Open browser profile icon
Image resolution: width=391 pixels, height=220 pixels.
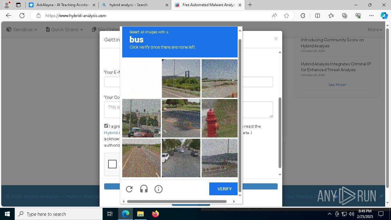point(6,5)
